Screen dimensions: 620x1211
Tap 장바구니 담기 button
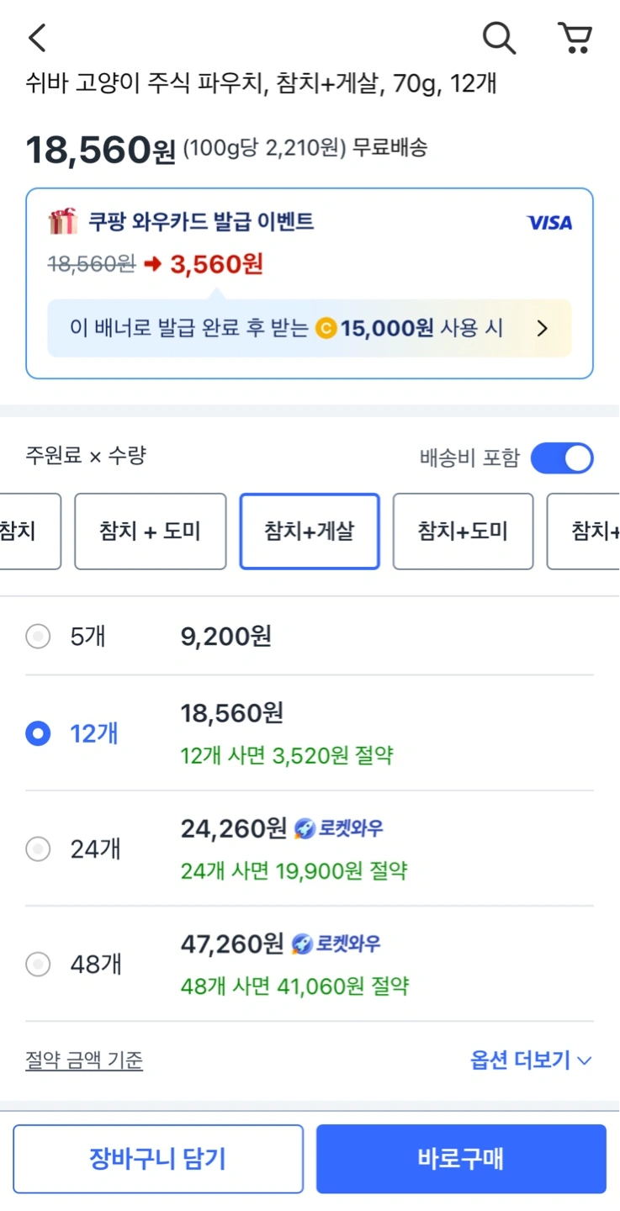pos(158,1159)
